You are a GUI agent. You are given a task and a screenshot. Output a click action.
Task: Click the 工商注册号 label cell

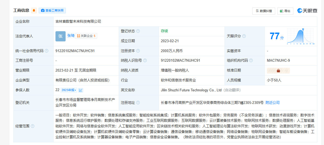coord(33,61)
